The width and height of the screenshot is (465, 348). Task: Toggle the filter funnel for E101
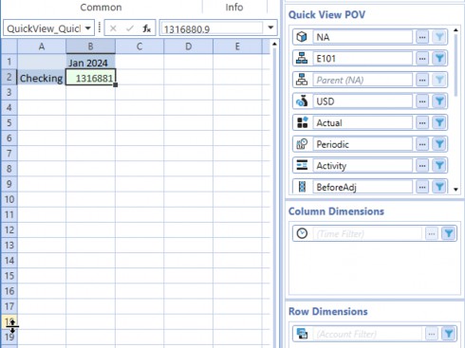click(439, 59)
